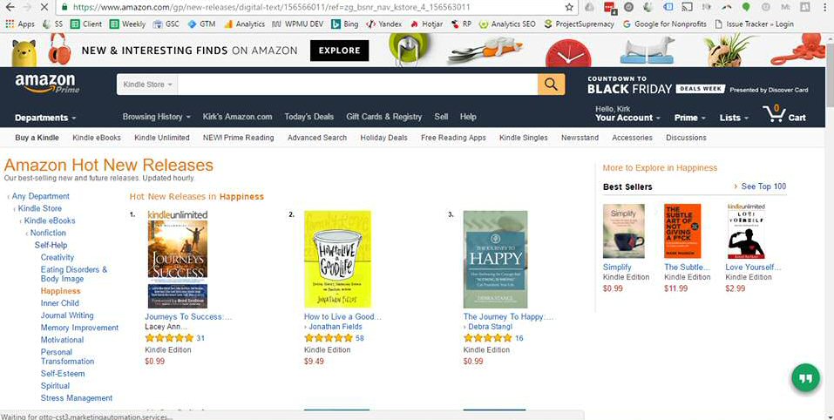The height and width of the screenshot is (420, 834).
Task: Open the WPMU DEV bookmark
Action: pos(297,24)
